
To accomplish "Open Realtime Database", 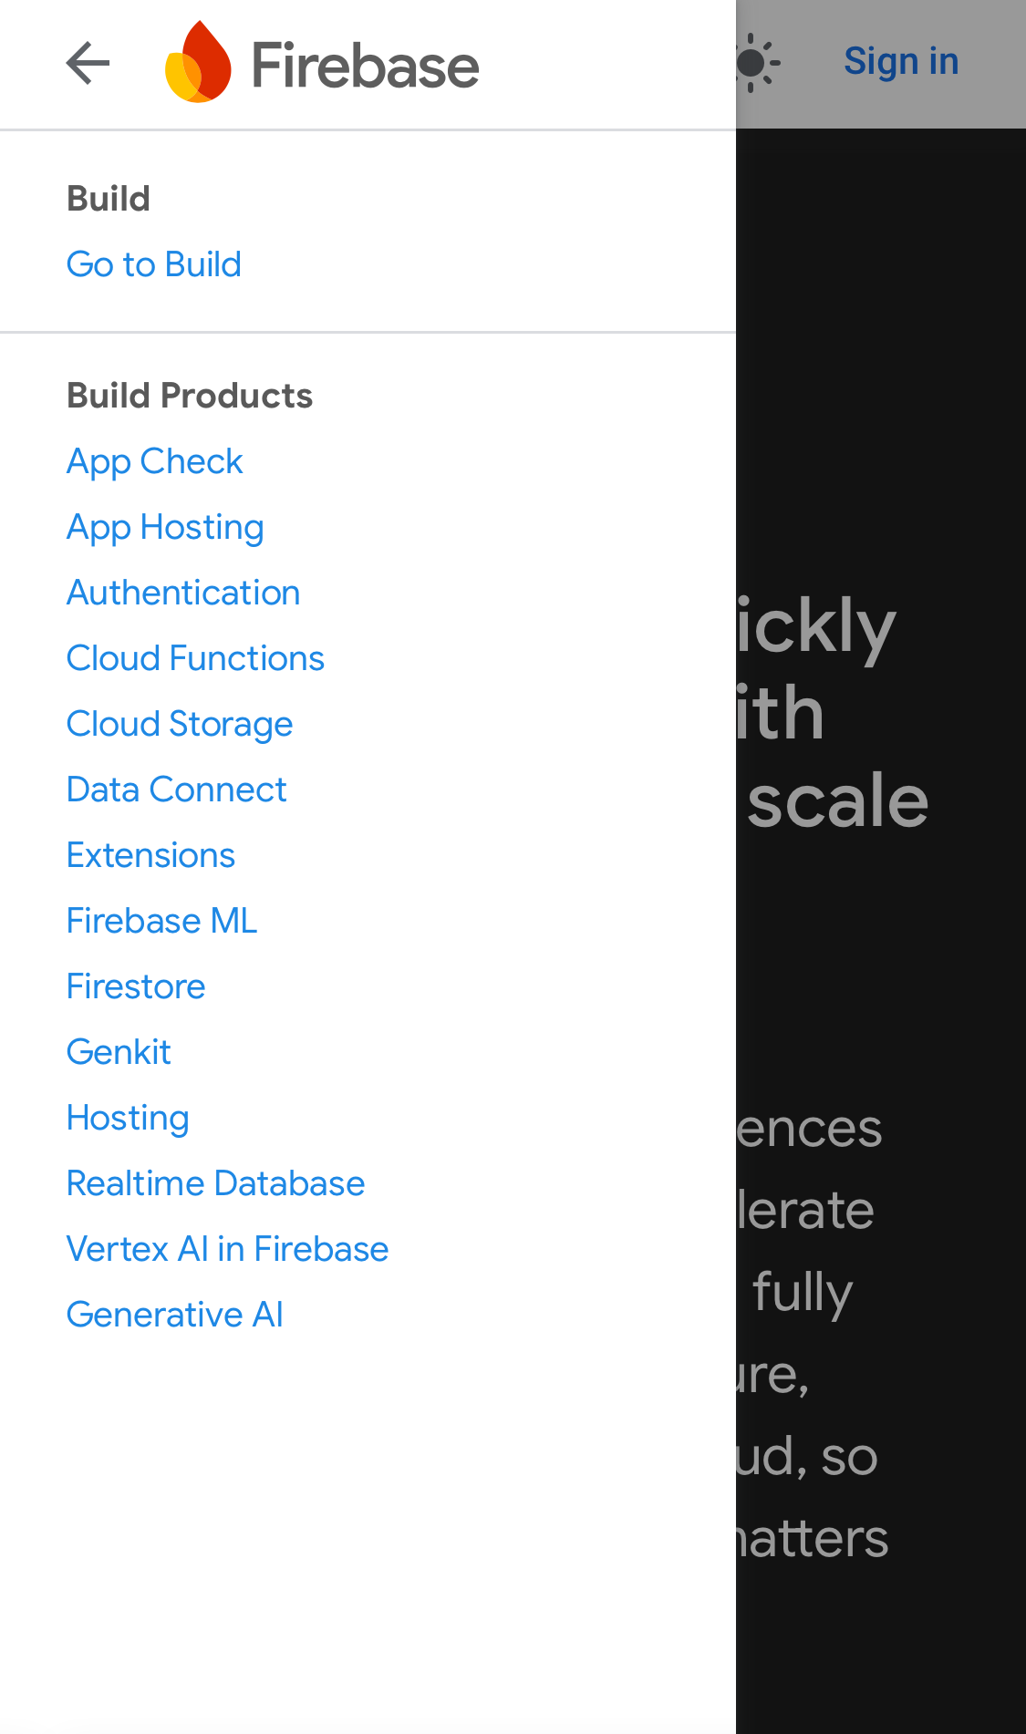I will [215, 1183].
